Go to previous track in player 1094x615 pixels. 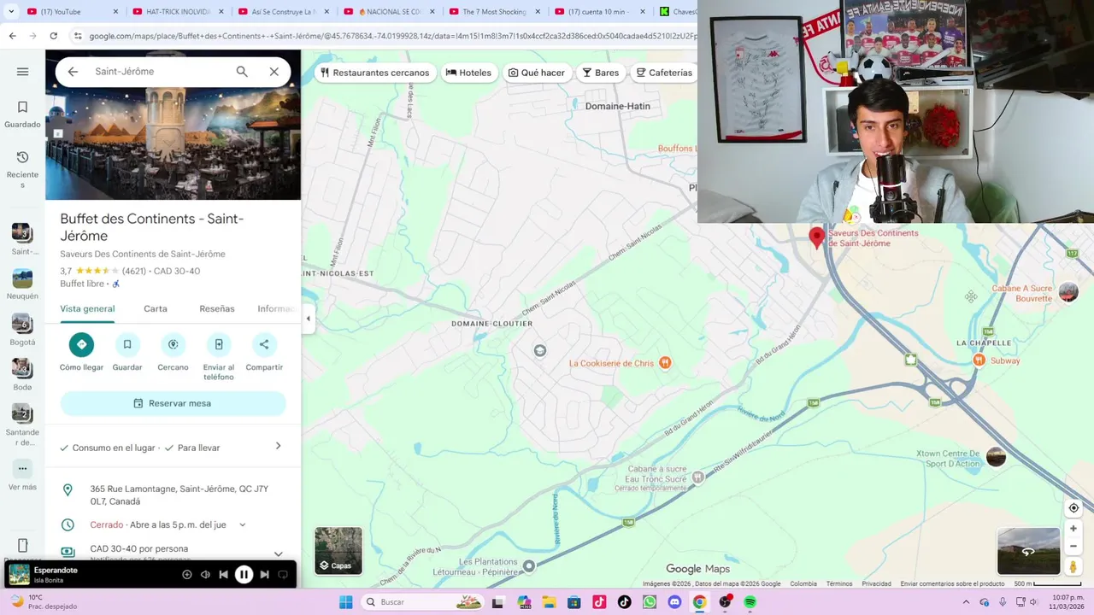[223, 575]
